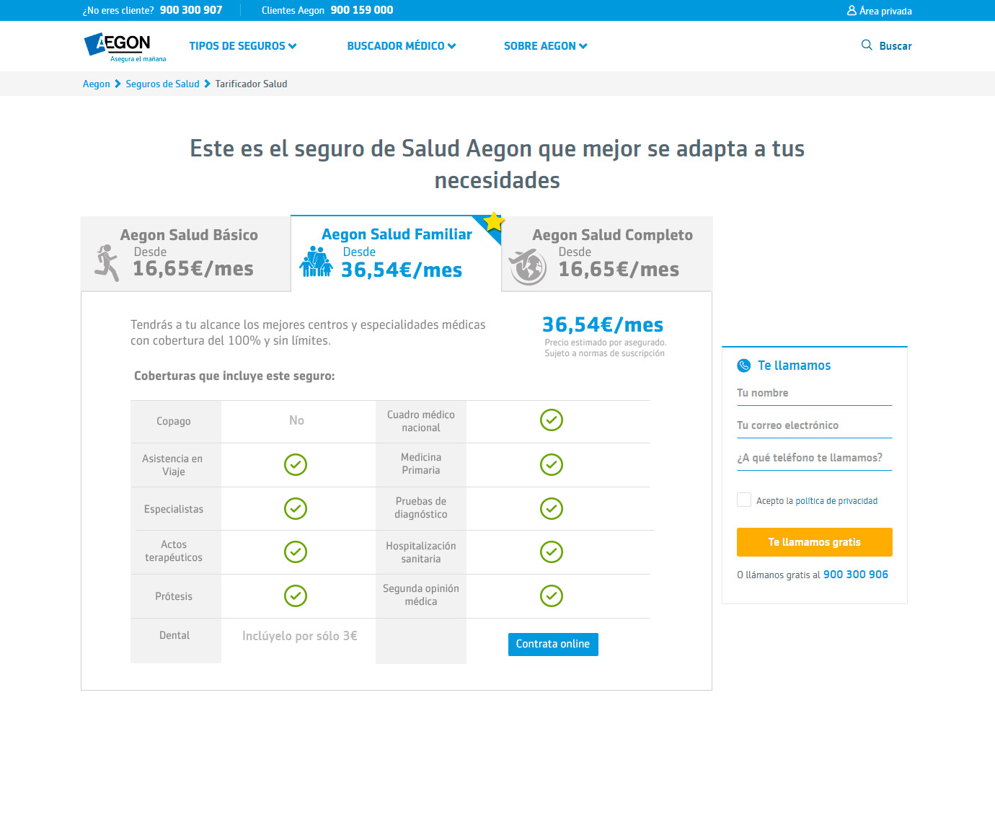
Task: Click the Tu nombre input field
Action: click(814, 395)
